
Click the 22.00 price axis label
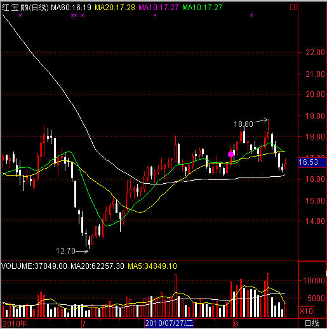(315, 53)
